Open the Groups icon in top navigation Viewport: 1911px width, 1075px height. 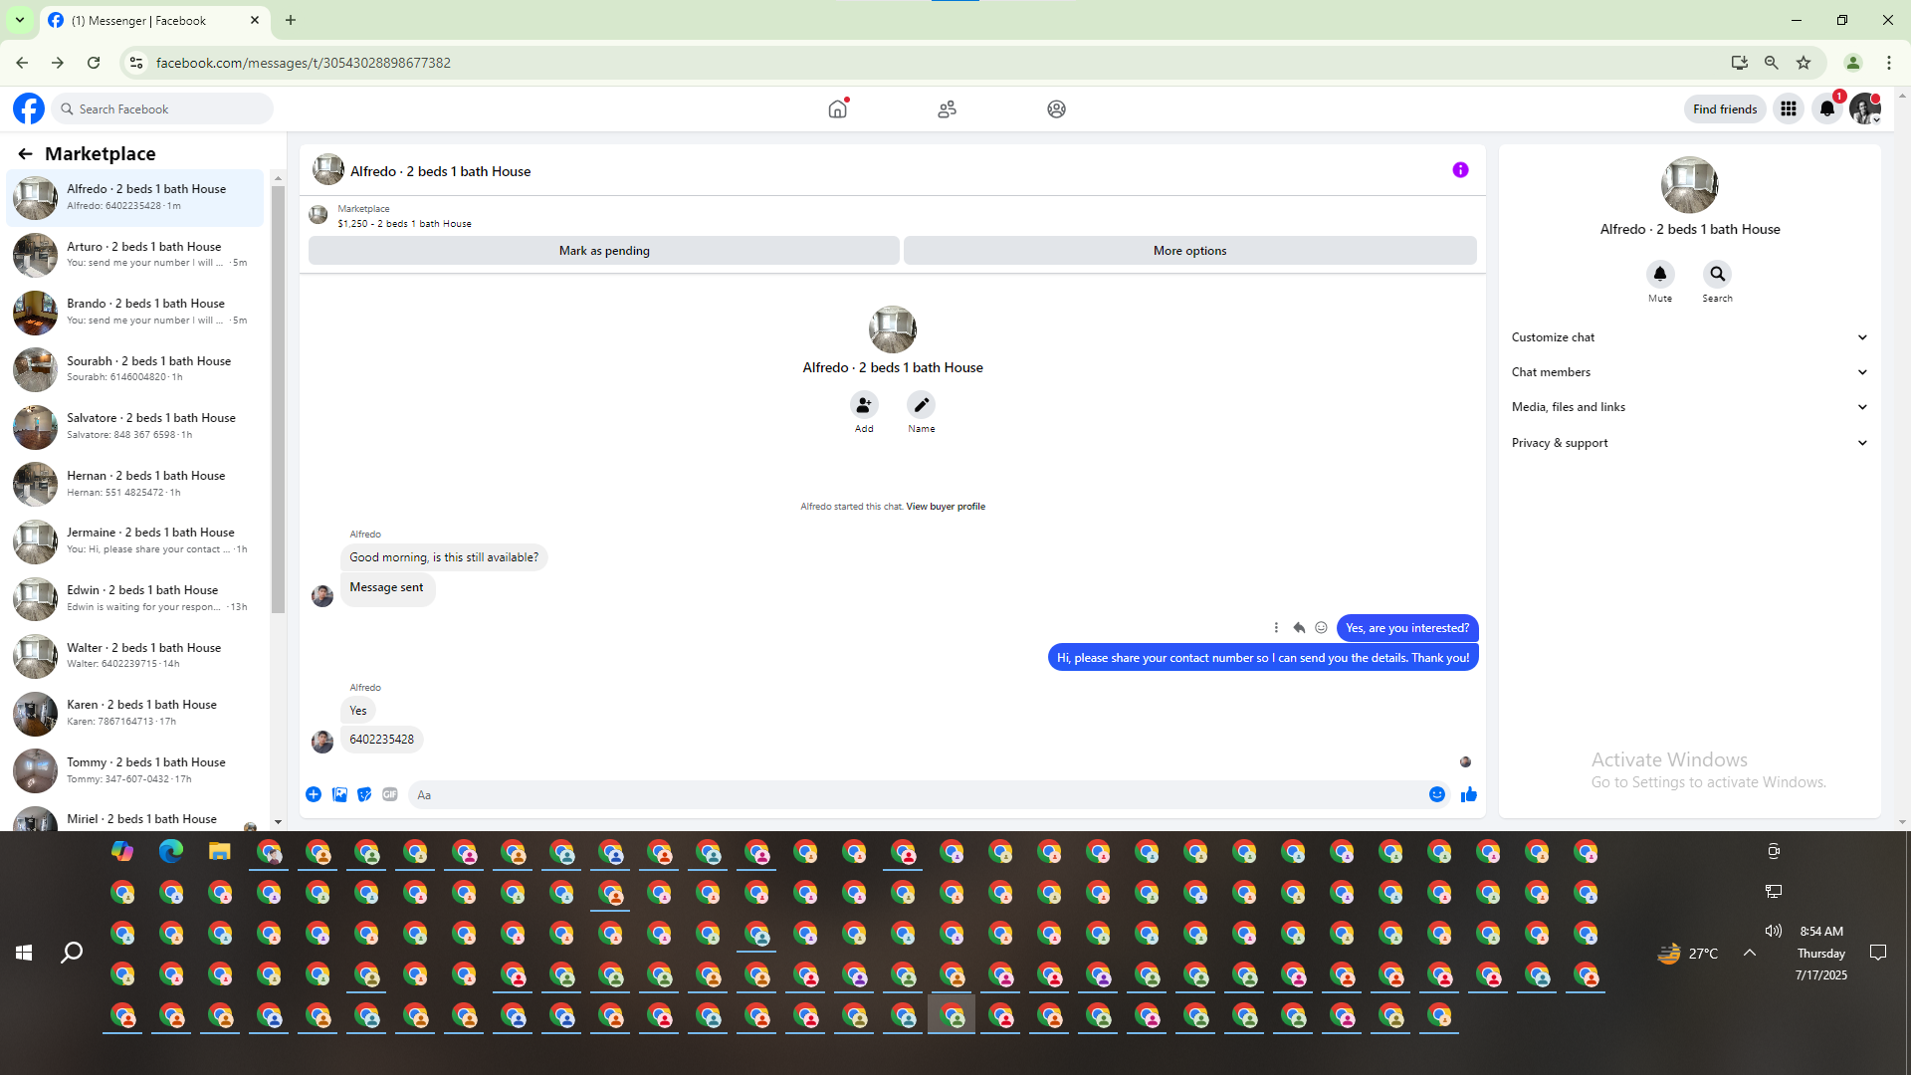point(1056,109)
